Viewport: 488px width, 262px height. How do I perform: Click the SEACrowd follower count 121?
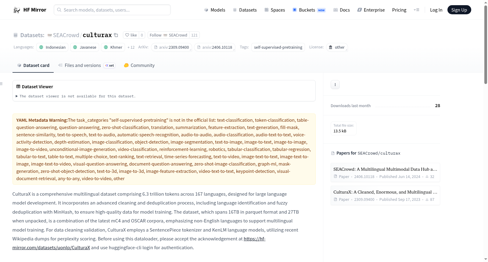[x=194, y=35]
